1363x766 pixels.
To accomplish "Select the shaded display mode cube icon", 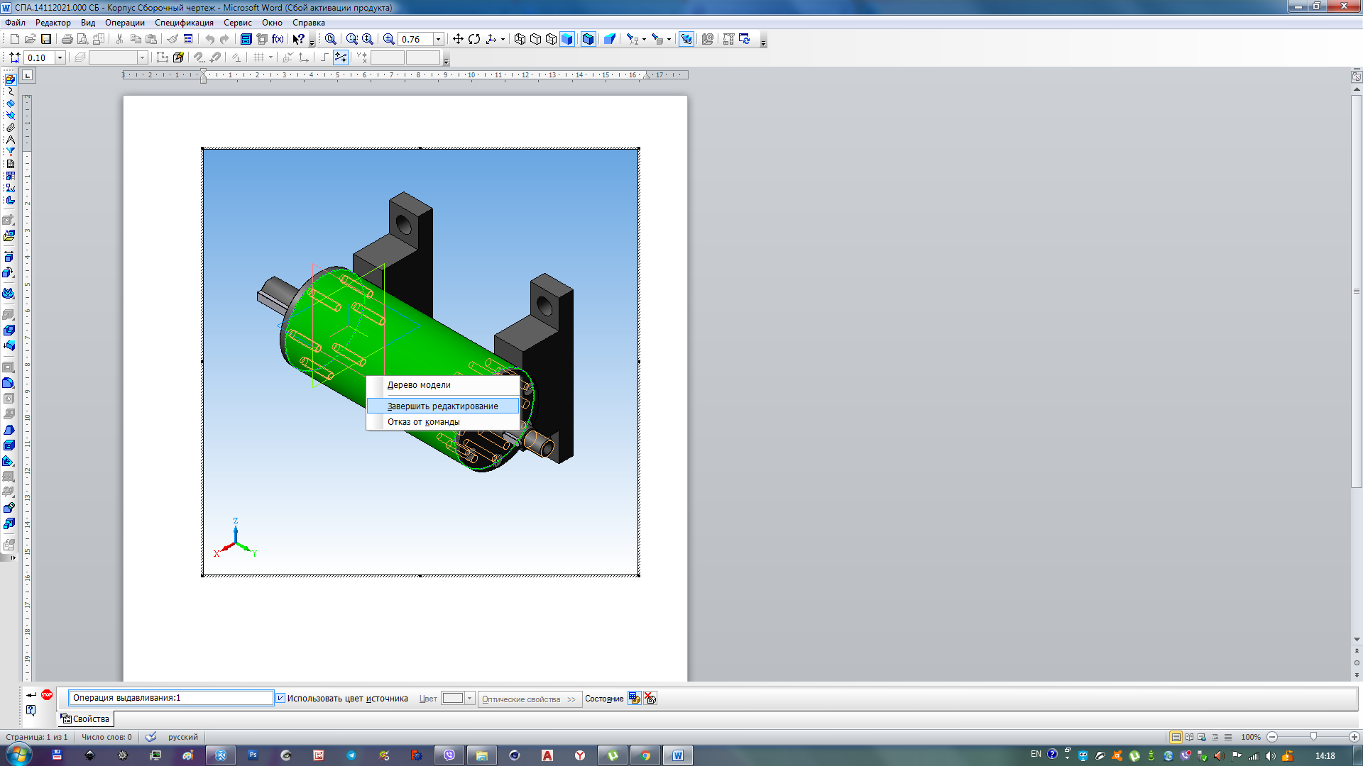I will point(567,39).
